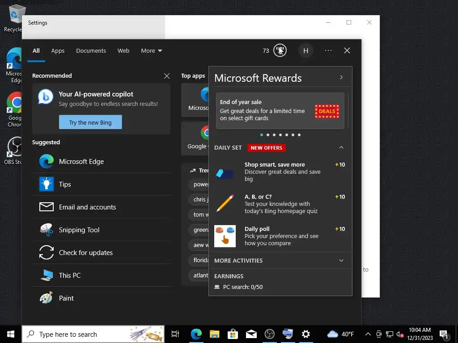
Task: Switch to the Apps tab
Action: point(58,51)
